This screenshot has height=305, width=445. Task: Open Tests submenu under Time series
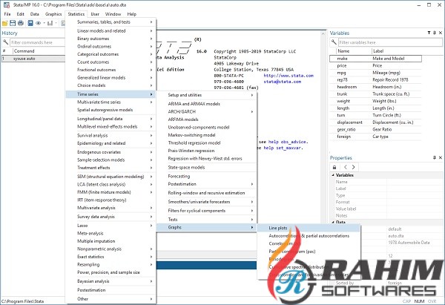[207, 219]
